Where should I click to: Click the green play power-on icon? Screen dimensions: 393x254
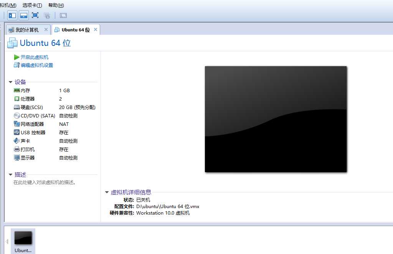click(x=17, y=57)
